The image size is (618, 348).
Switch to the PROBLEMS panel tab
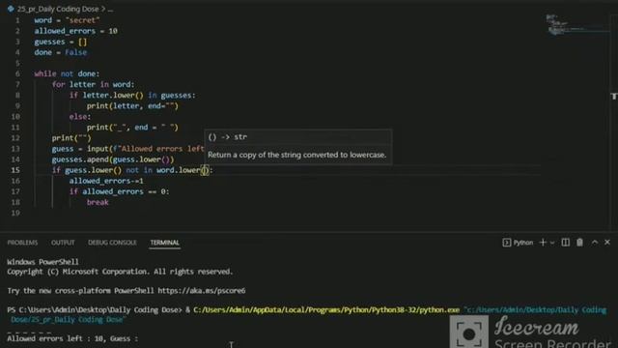22,243
